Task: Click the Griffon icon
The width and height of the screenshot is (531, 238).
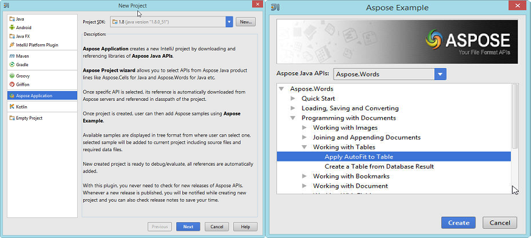Action: pyautogui.click(x=12, y=84)
